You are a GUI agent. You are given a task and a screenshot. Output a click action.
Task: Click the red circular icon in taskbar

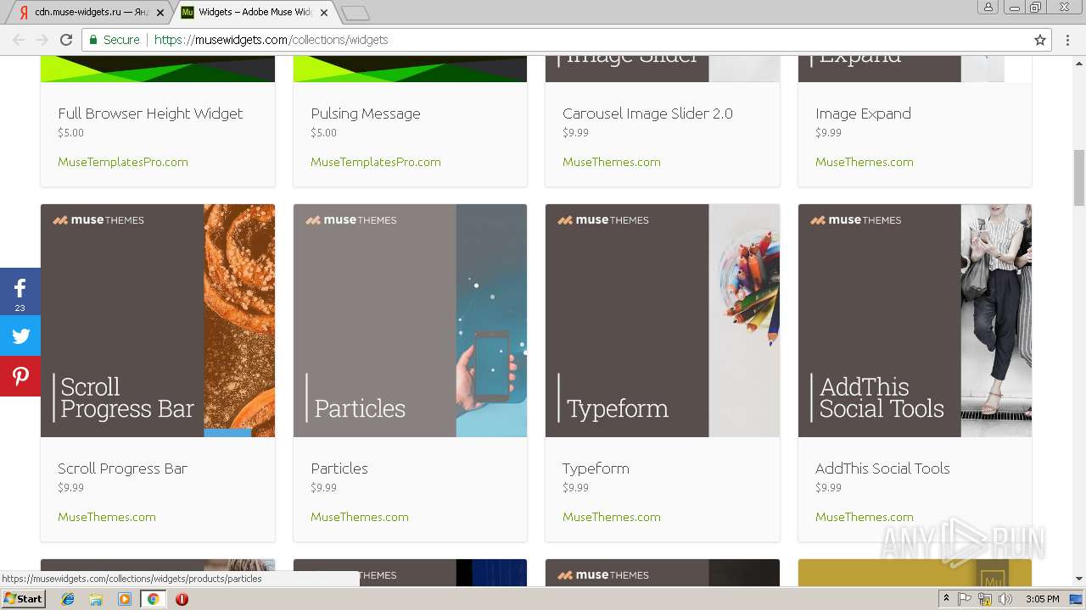[182, 599]
